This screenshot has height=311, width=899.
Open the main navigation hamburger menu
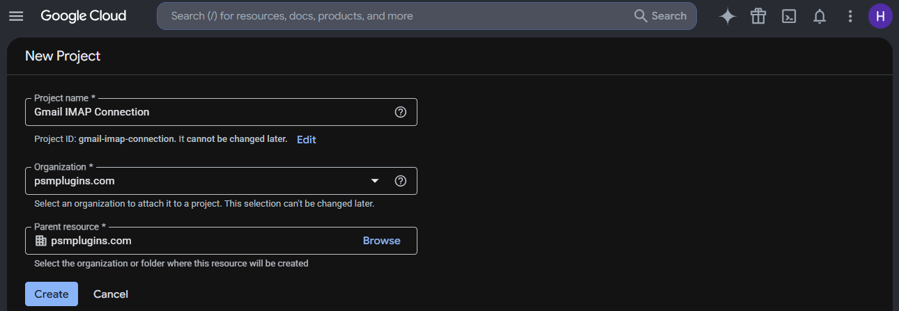click(16, 16)
